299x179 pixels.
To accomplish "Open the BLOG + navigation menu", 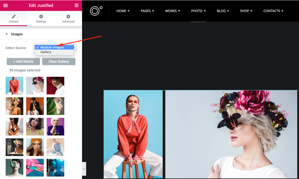I will coord(223,11).
